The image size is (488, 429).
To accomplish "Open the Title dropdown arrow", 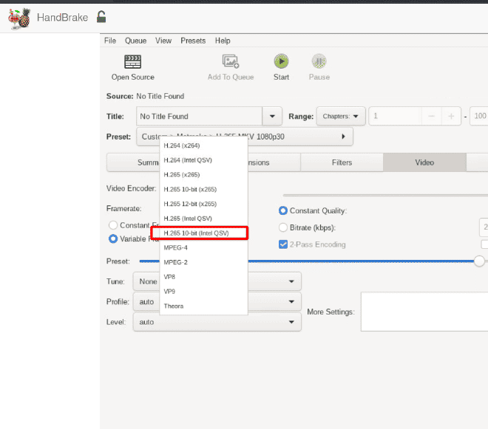I will pos(272,116).
